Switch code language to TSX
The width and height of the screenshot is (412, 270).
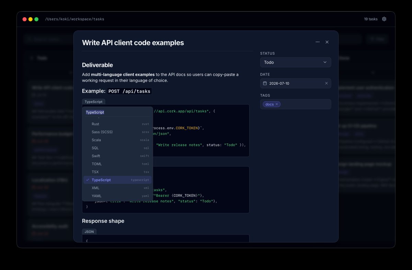(117, 172)
